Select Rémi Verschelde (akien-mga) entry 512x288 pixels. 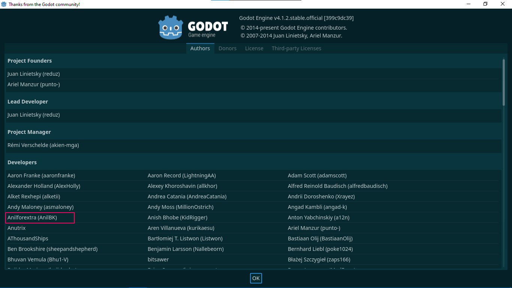point(43,145)
